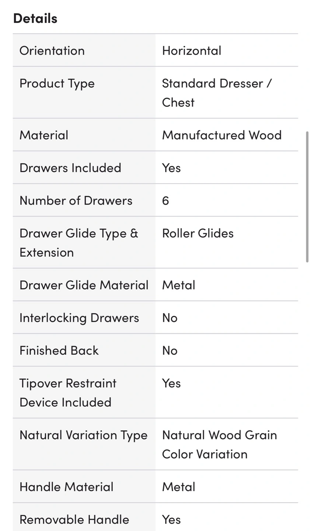Select the Drawers Included row label
311x531 pixels.
tap(70, 168)
